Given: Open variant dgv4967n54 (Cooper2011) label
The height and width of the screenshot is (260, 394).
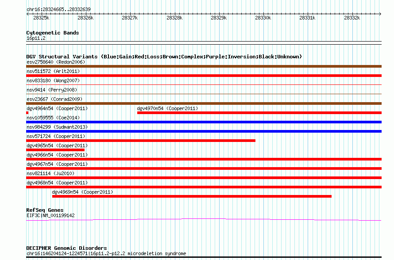Looking at the screenshot, I should (x=57, y=164).
